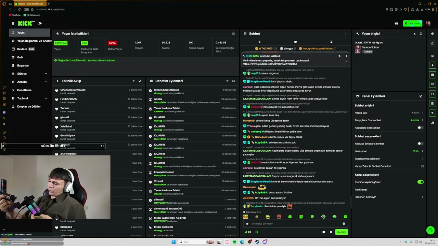
Task: Open the YouTube bookmark
Action: pyautogui.click(x=15, y=15)
